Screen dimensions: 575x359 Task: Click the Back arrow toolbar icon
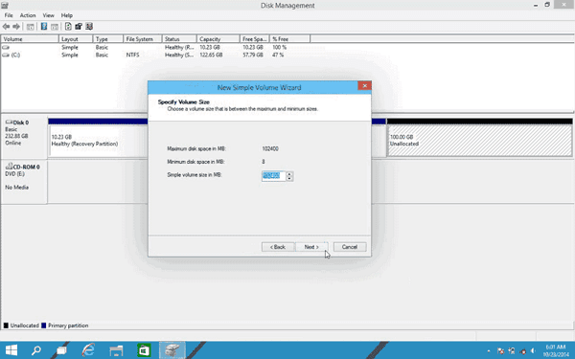click(6, 27)
